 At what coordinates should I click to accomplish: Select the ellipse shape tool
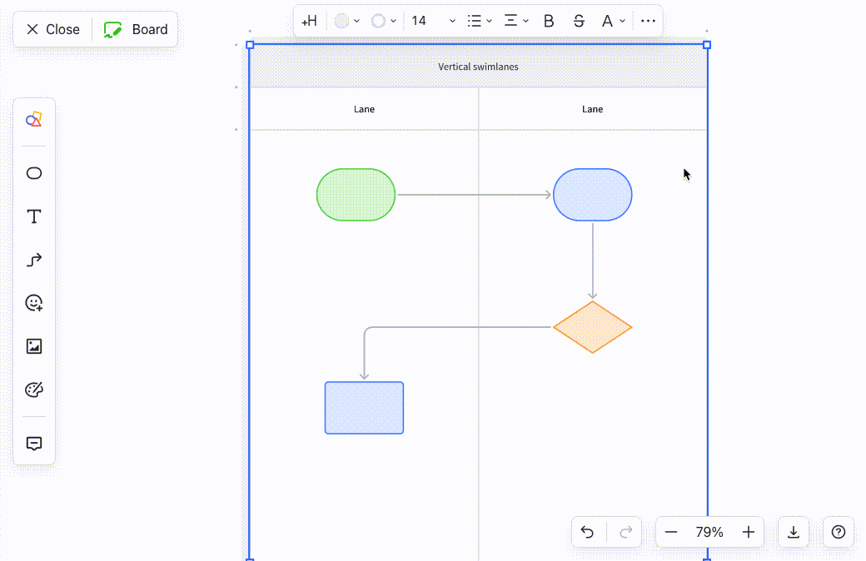tap(33, 173)
